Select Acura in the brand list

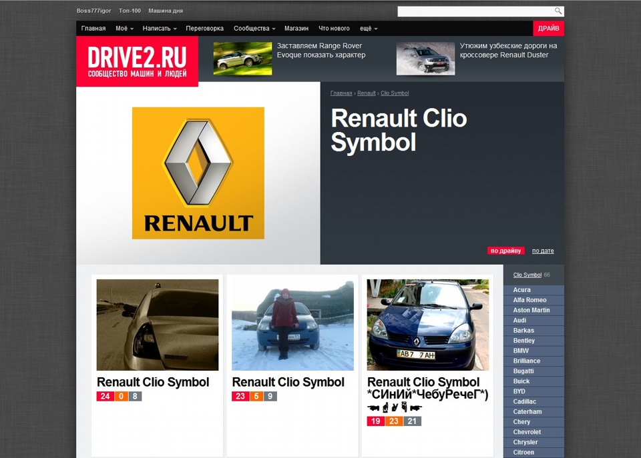(x=534, y=290)
